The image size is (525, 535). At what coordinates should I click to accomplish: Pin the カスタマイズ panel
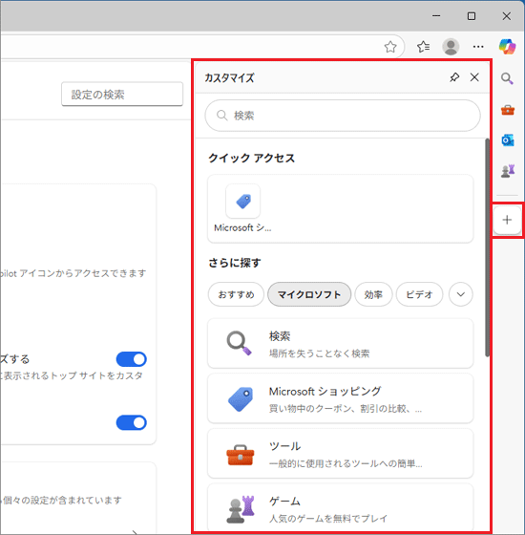coord(454,77)
